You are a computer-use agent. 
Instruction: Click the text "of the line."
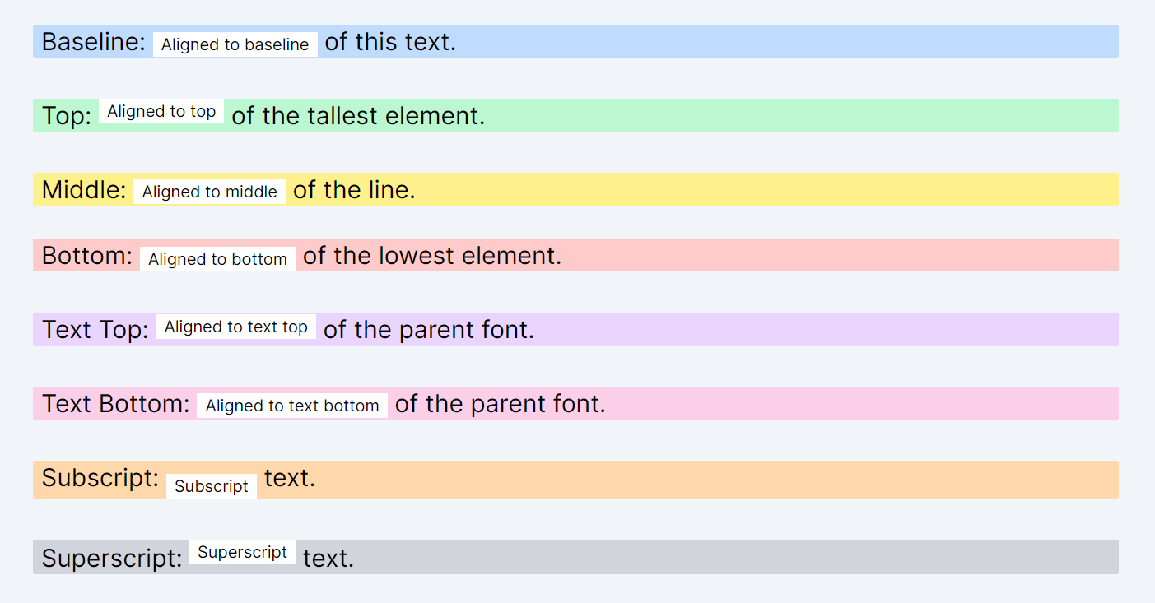[x=354, y=190]
